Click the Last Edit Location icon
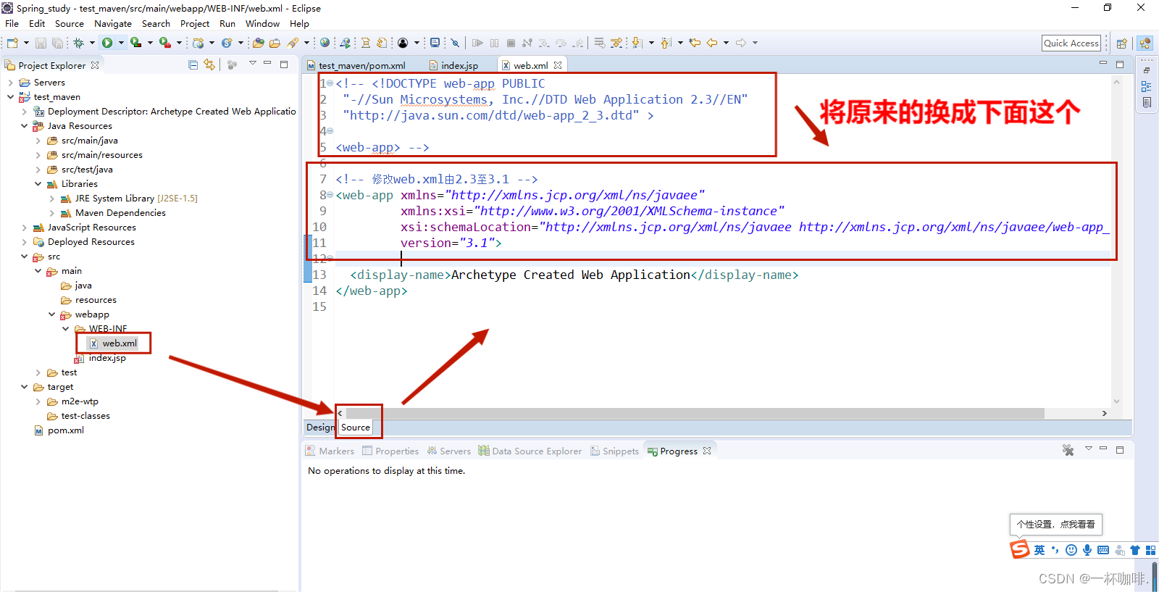Viewport: 1159px width, 592px height. (x=695, y=43)
